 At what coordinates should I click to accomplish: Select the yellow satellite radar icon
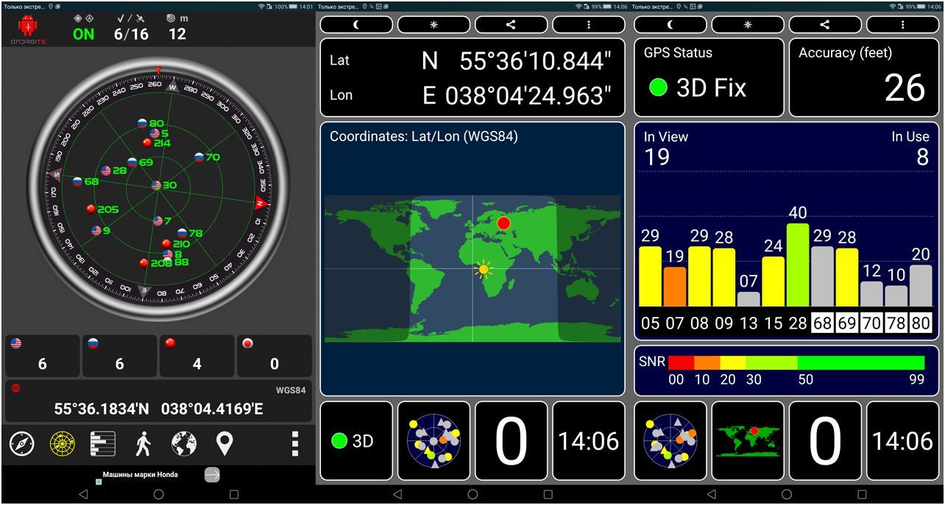63,444
